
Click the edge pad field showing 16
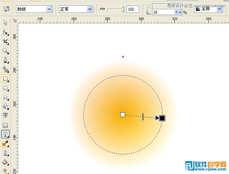point(163,12)
